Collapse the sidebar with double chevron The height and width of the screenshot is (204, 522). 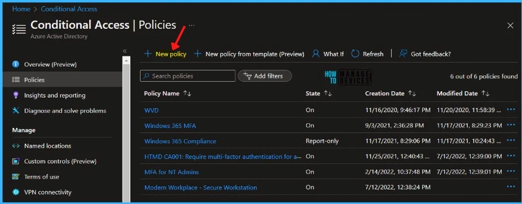point(125,51)
